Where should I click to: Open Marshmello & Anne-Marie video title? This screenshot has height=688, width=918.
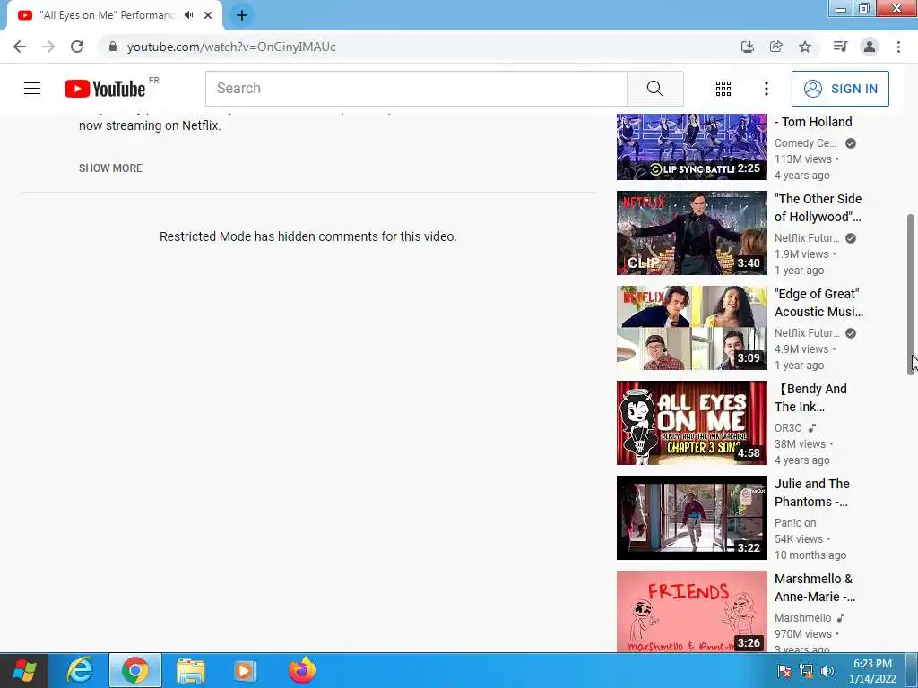click(x=814, y=588)
